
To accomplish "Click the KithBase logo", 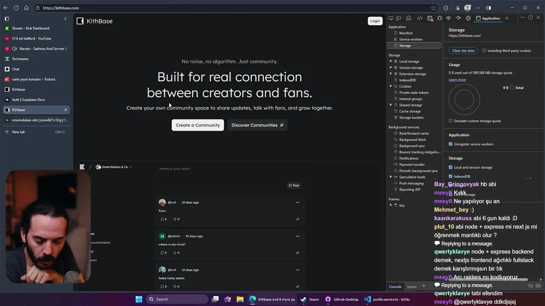I will (x=95, y=21).
